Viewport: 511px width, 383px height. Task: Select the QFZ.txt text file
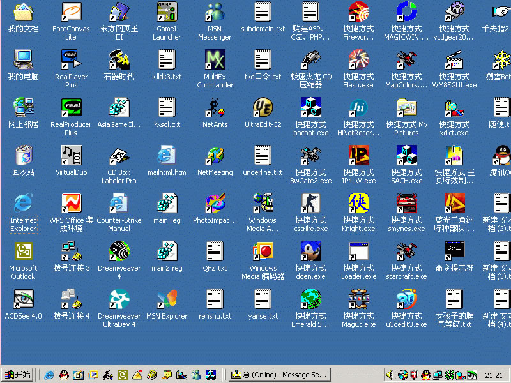point(215,251)
